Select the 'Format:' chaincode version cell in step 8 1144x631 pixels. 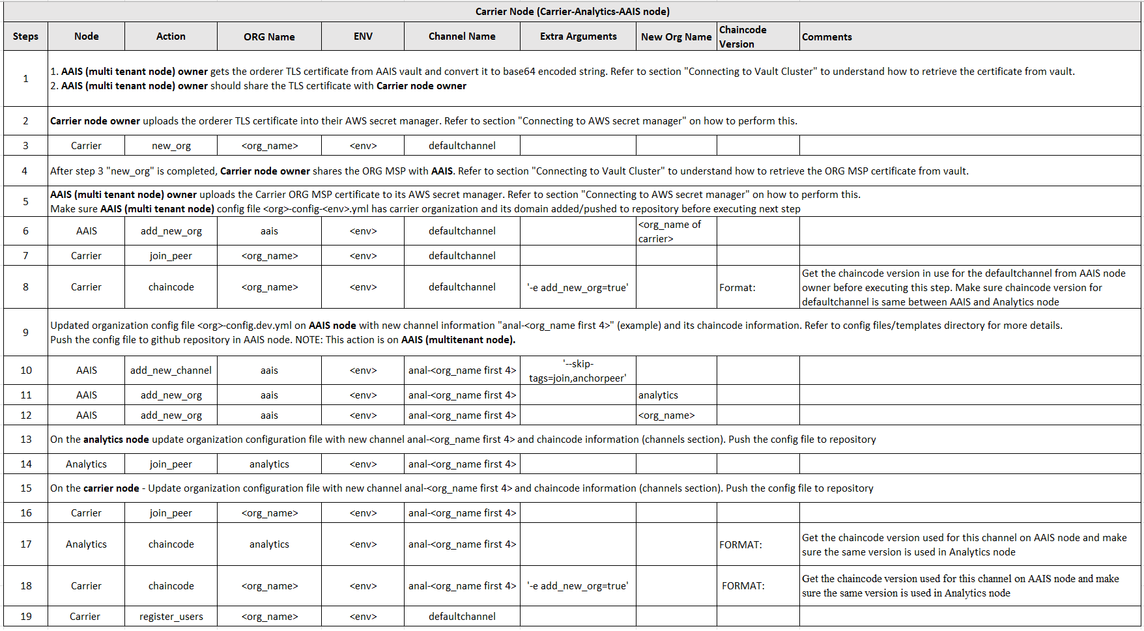tap(758, 287)
